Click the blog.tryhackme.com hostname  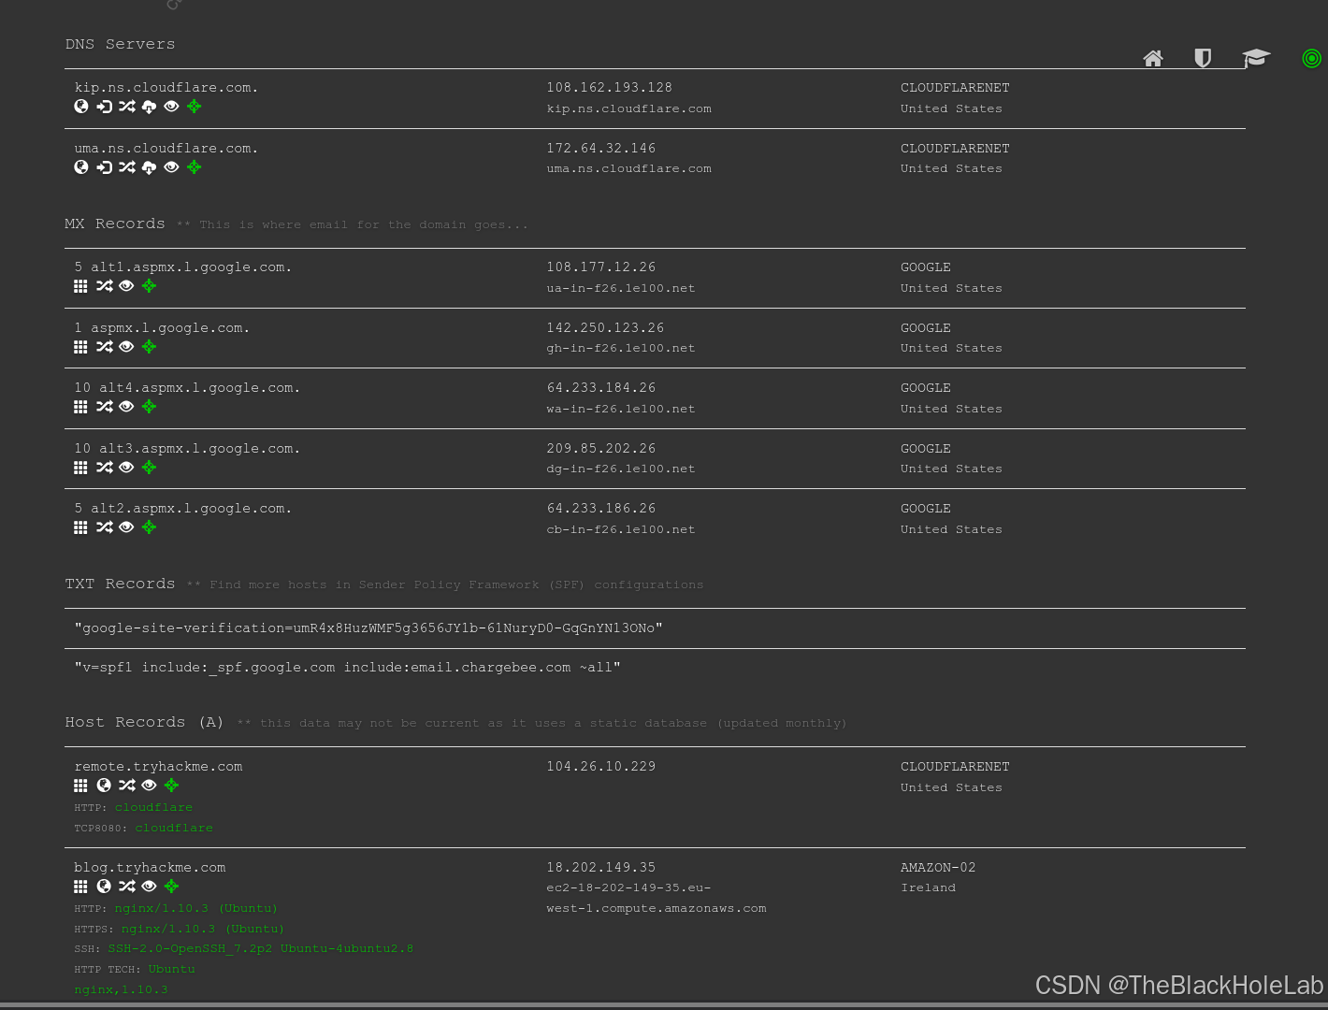pyautogui.click(x=150, y=868)
